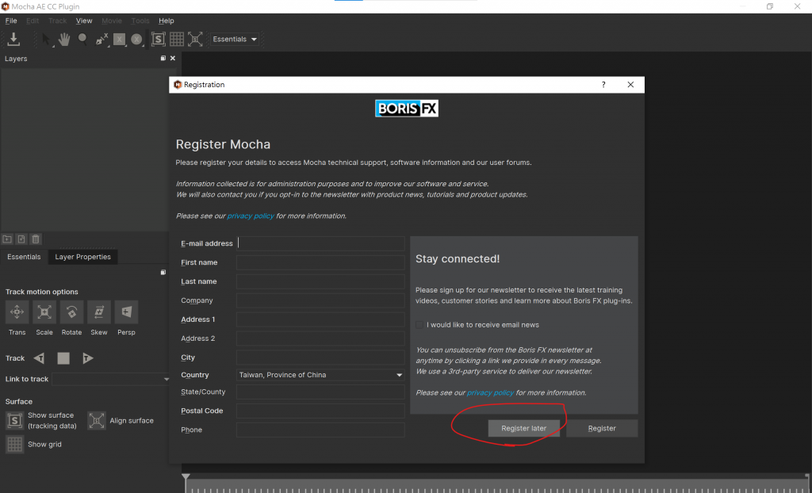812x493 pixels.
Task: Click the Address 2 field
Action: pyautogui.click(x=320, y=338)
